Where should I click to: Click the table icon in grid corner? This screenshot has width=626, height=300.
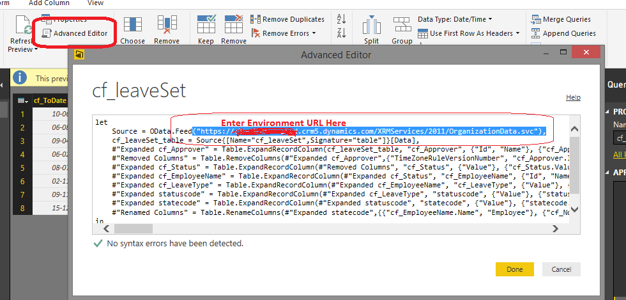(x=23, y=100)
